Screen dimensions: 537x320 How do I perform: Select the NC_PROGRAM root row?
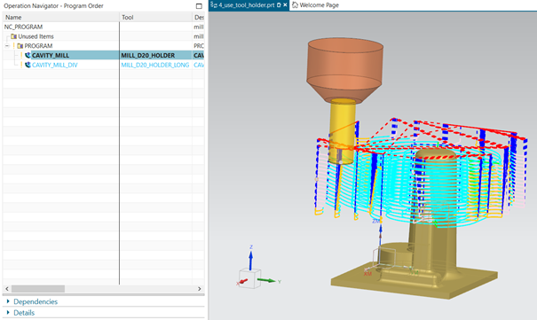pos(104,27)
